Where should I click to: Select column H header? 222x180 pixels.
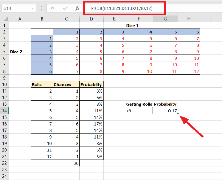189,19
